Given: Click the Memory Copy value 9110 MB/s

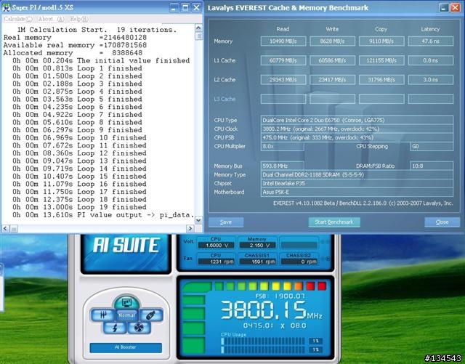Looking at the screenshot, I should (x=381, y=41).
